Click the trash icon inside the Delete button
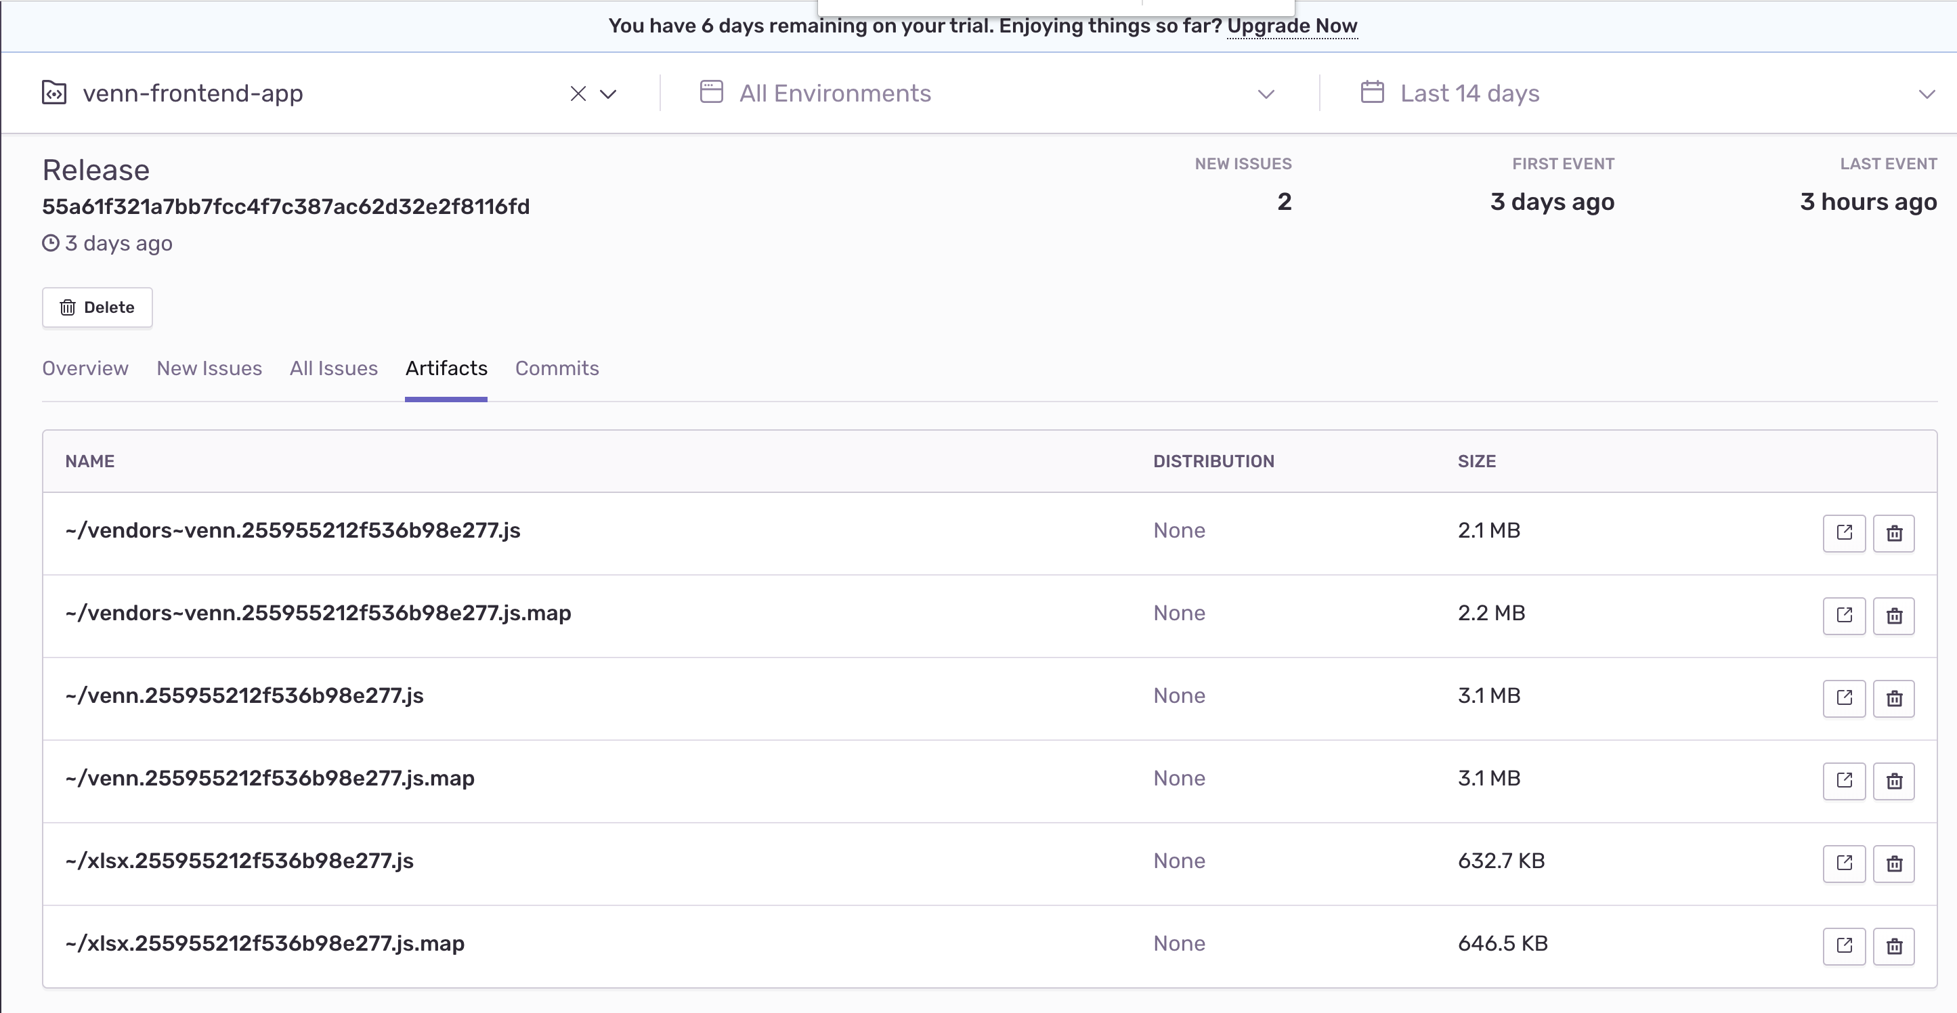Viewport: 1957px width, 1013px height. click(x=68, y=307)
